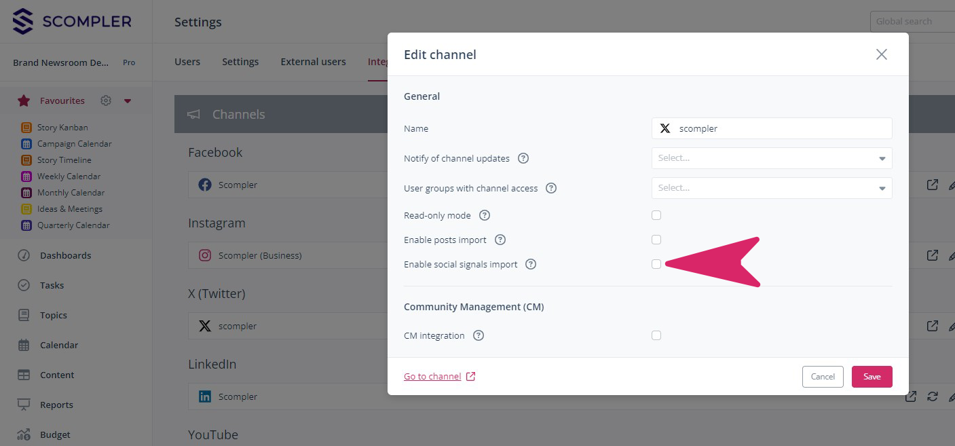The height and width of the screenshot is (446, 955).
Task: Click the channel Name input field
Action: point(781,128)
